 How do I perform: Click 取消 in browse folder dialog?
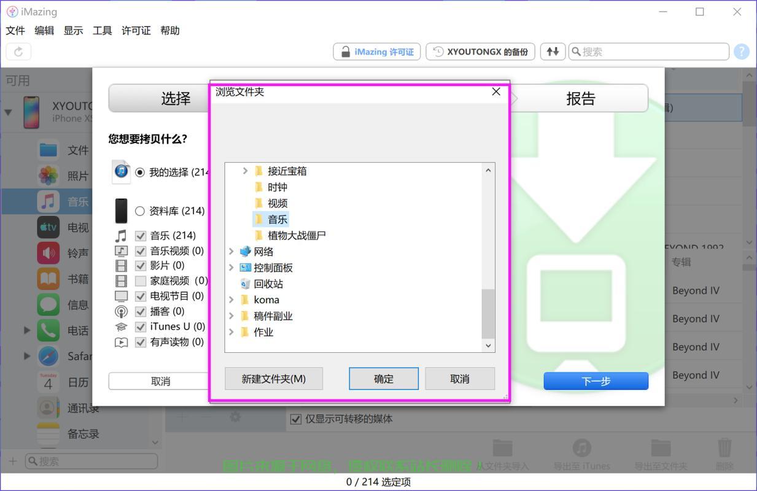tap(460, 379)
